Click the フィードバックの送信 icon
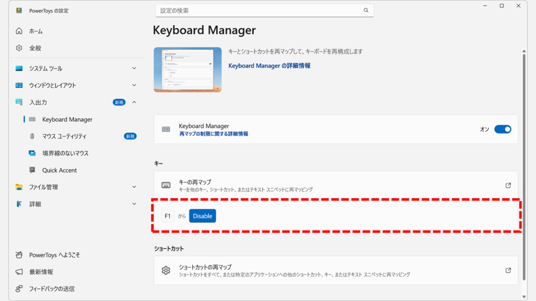This screenshot has width=536, height=301. coord(19,288)
